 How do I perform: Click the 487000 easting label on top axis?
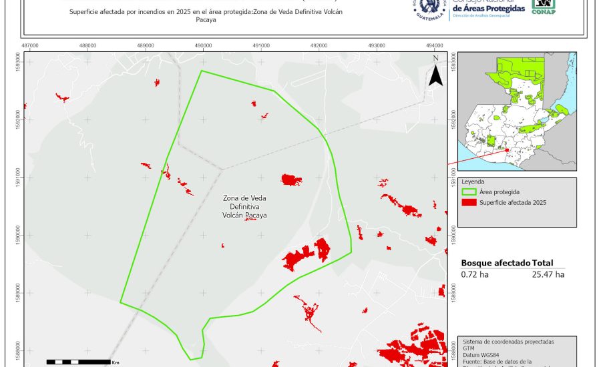click(x=31, y=45)
